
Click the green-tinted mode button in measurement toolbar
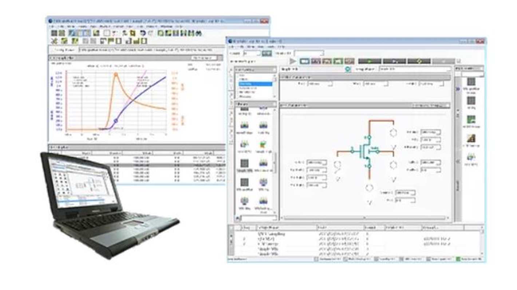(x=338, y=61)
